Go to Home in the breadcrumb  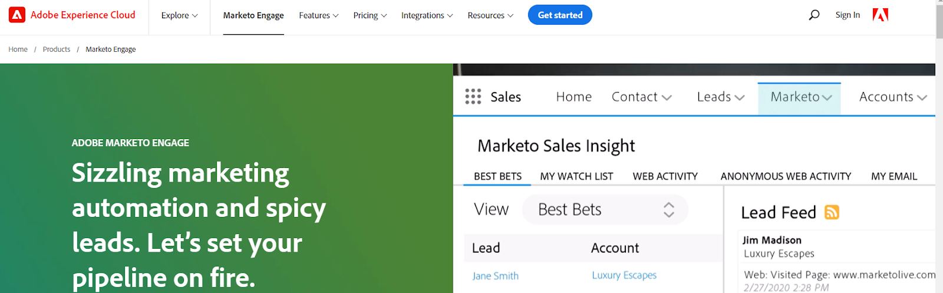point(18,50)
